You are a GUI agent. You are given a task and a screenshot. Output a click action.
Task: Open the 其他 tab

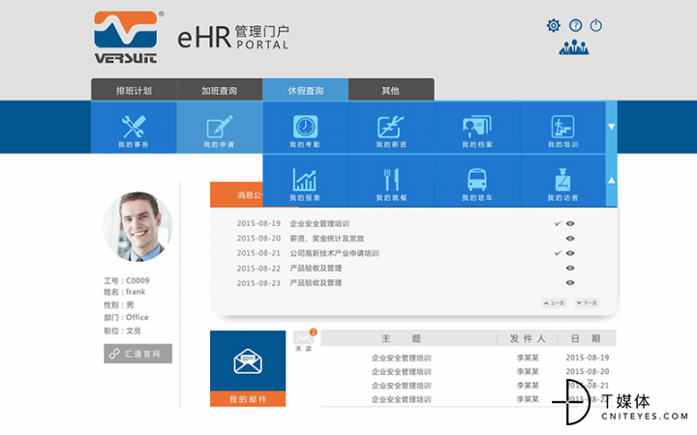coord(391,90)
